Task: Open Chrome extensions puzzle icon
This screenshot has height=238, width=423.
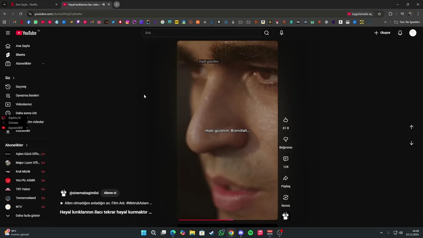Action: (391, 14)
